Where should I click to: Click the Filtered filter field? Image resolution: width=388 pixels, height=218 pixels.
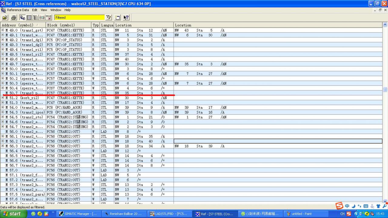[79, 18]
